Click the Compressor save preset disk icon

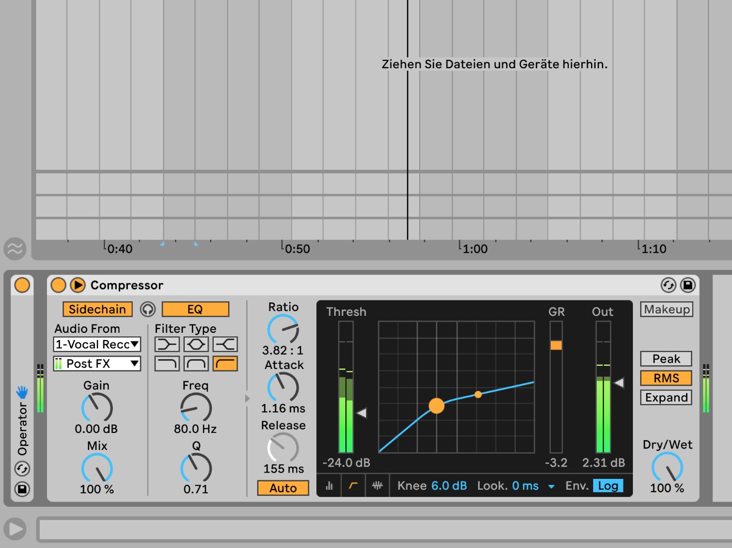pyautogui.click(x=688, y=285)
